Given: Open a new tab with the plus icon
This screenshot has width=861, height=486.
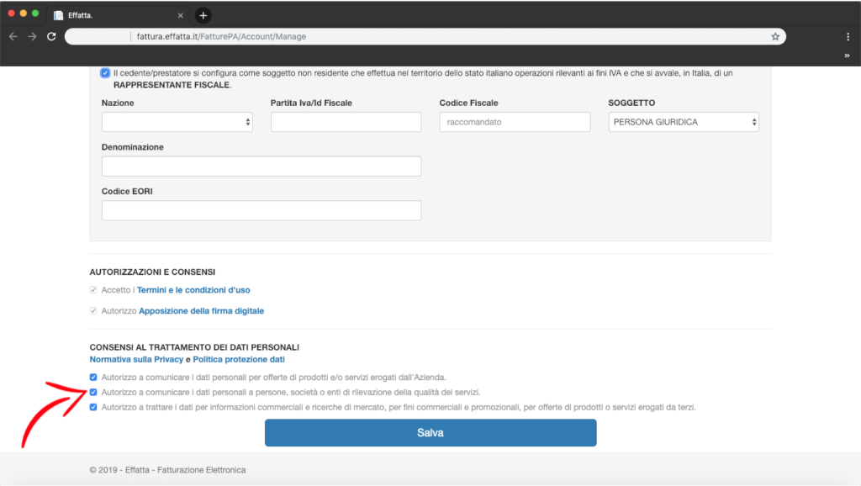Looking at the screenshot, I should click(203, 15).
